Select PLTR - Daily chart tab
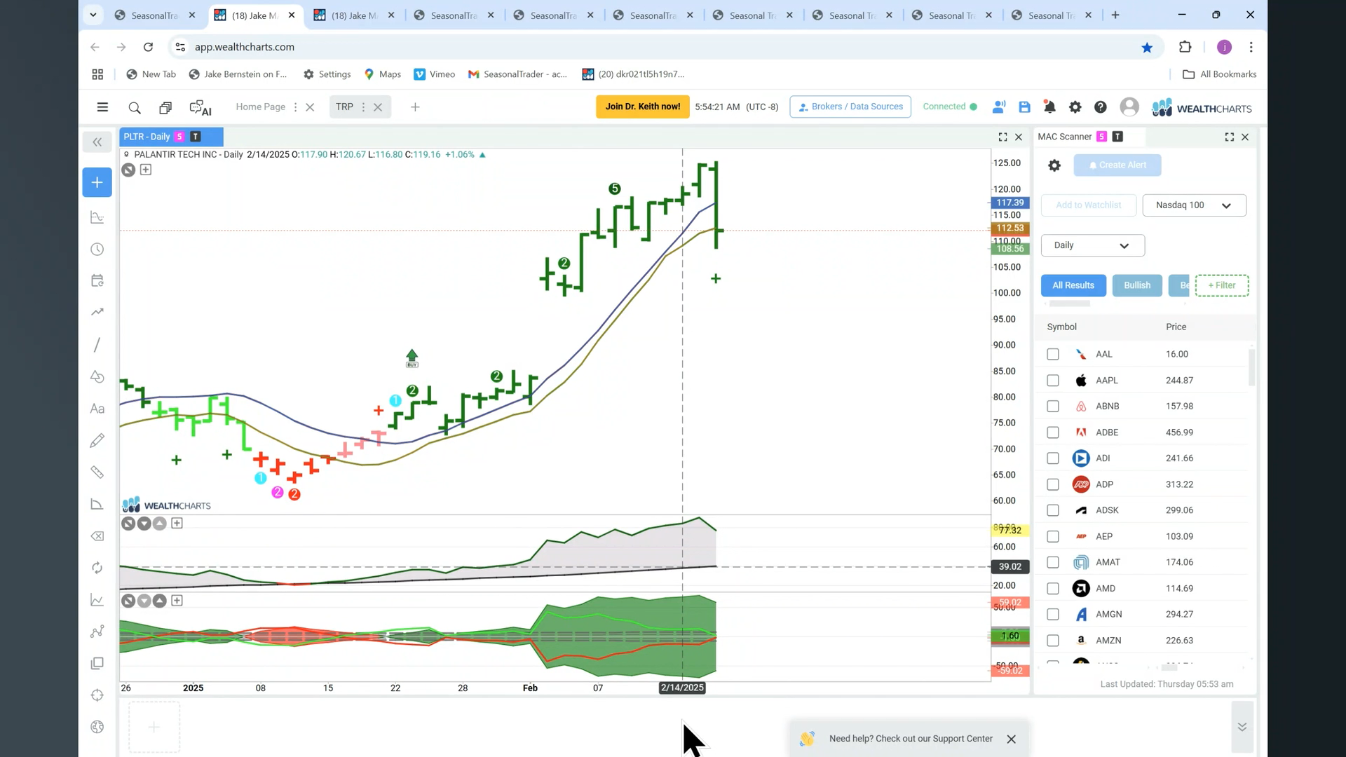The height and width of the screenshot is (757, 1346). pyautogui.click(x=171, y=137)
